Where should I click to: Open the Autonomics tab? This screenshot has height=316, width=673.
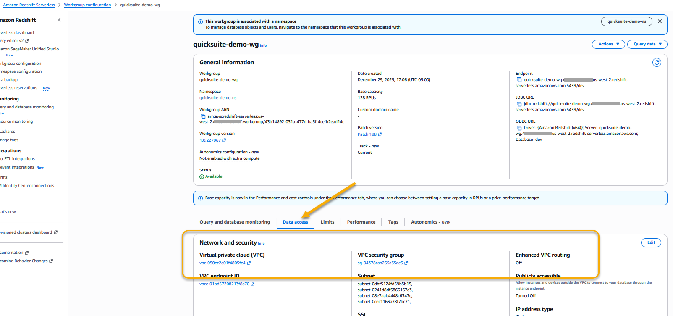tap(430, 222)
